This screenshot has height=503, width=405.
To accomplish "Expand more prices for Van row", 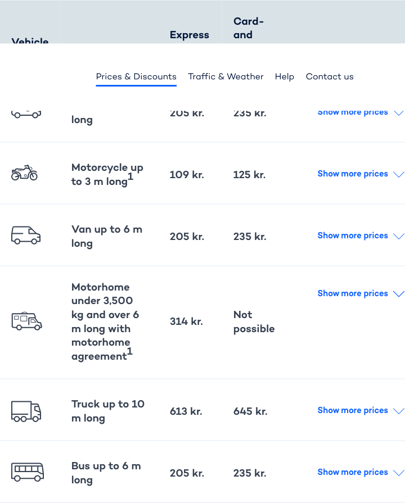I will pyautogui.click(x=353, y=235).
